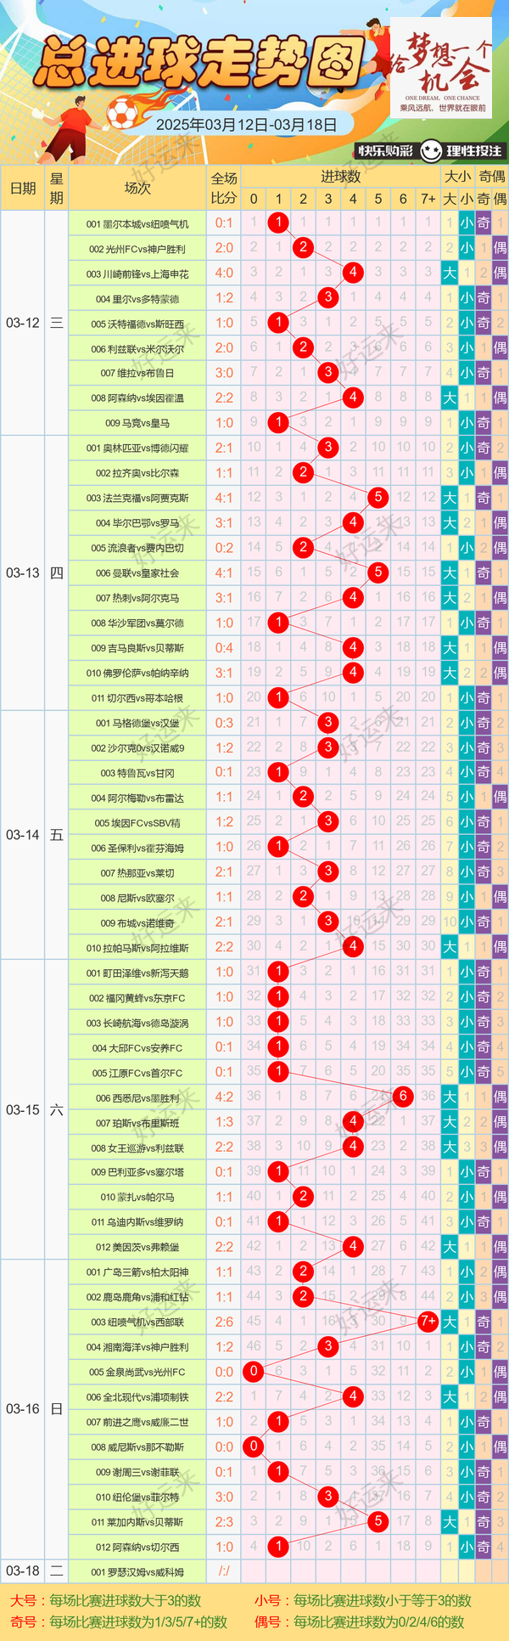Click 偶 cell in 光州FCvs神户胜利 row

click(501, 249)
